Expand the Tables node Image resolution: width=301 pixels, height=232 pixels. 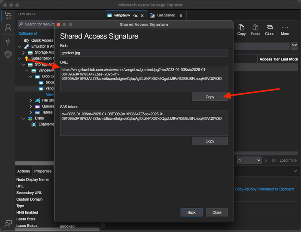click(31, 112)
